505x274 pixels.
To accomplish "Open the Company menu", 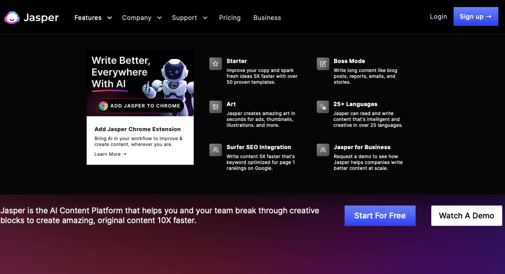I will pos(136,18).
